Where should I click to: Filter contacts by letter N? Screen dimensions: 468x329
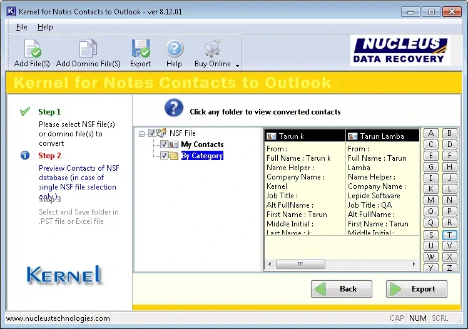[x=449, y=200]
